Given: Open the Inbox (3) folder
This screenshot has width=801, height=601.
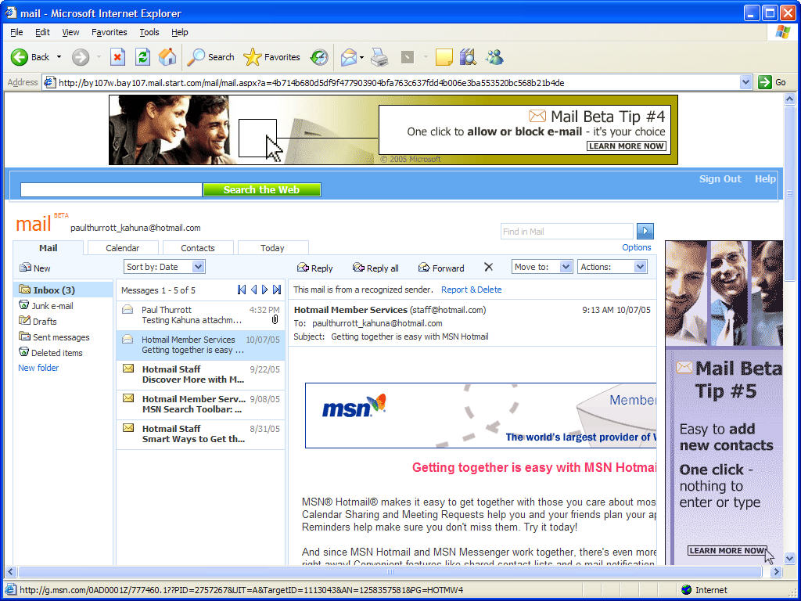Looking at the screenshot, I should pos(63,290).
